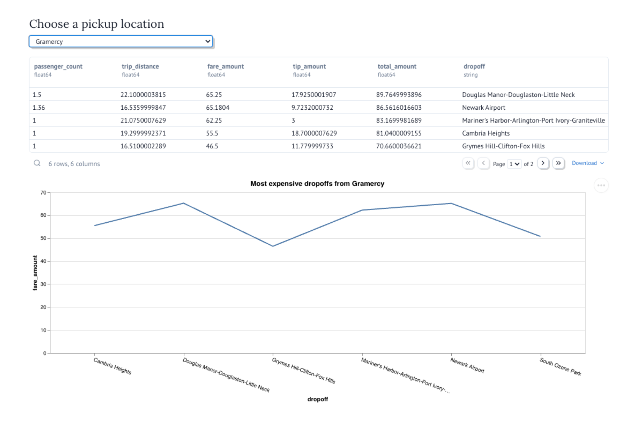Advance to the next page with the right arrow
The height and width of the screenshot is (438, 631).
tap(543, 163)
